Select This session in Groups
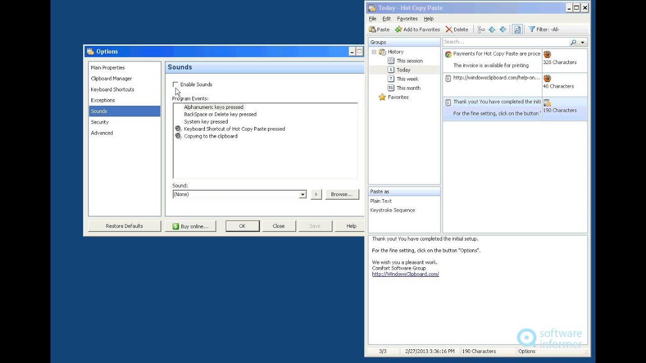Viewport: 646px width, 363px height. tap(409, 61)
